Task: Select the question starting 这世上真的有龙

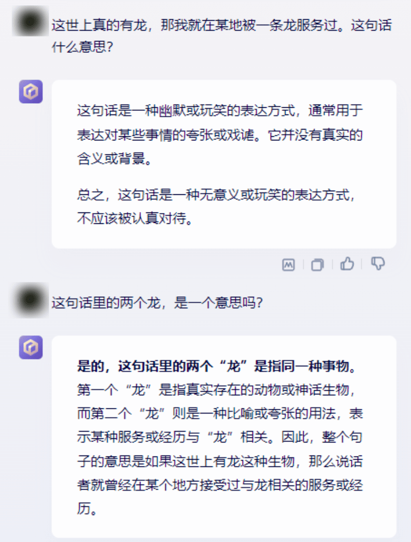Action: click(222, 36)
